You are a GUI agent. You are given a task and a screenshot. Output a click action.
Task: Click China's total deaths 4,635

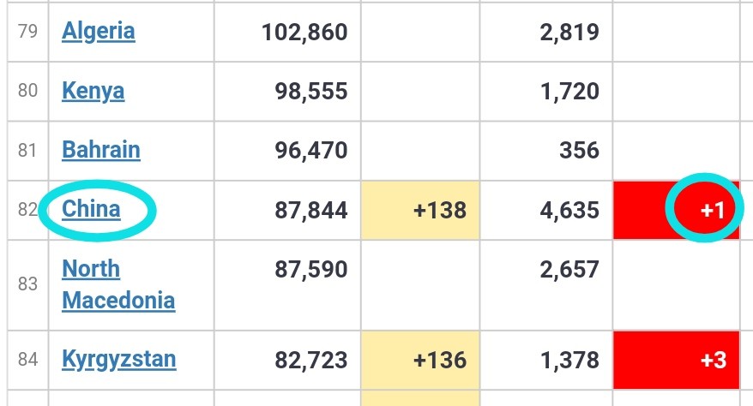[x=569, y=210]
